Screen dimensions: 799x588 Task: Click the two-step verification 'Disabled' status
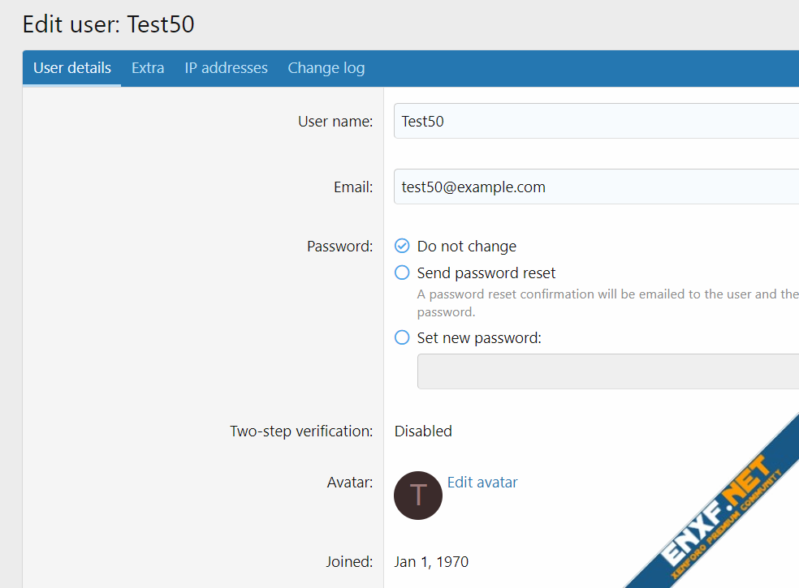(x=423, y=431)
